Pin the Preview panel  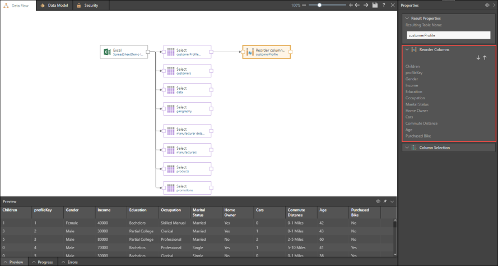385,201
